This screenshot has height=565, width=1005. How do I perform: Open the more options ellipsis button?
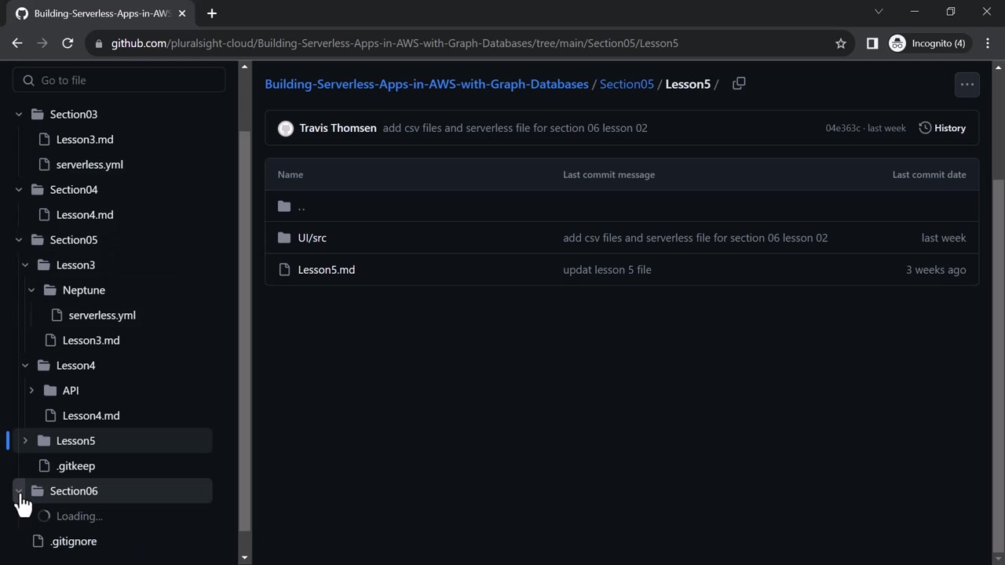[x=967, y=84]
